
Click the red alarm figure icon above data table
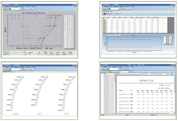tap(104, 13)
